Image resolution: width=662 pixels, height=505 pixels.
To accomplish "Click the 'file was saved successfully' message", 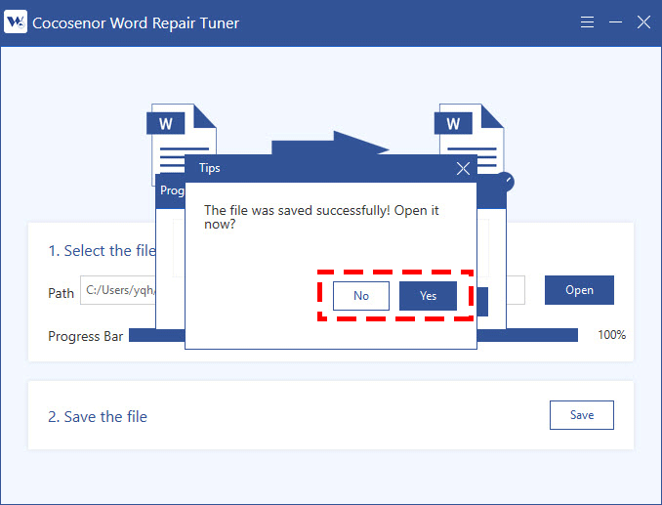I will point(321,217).
